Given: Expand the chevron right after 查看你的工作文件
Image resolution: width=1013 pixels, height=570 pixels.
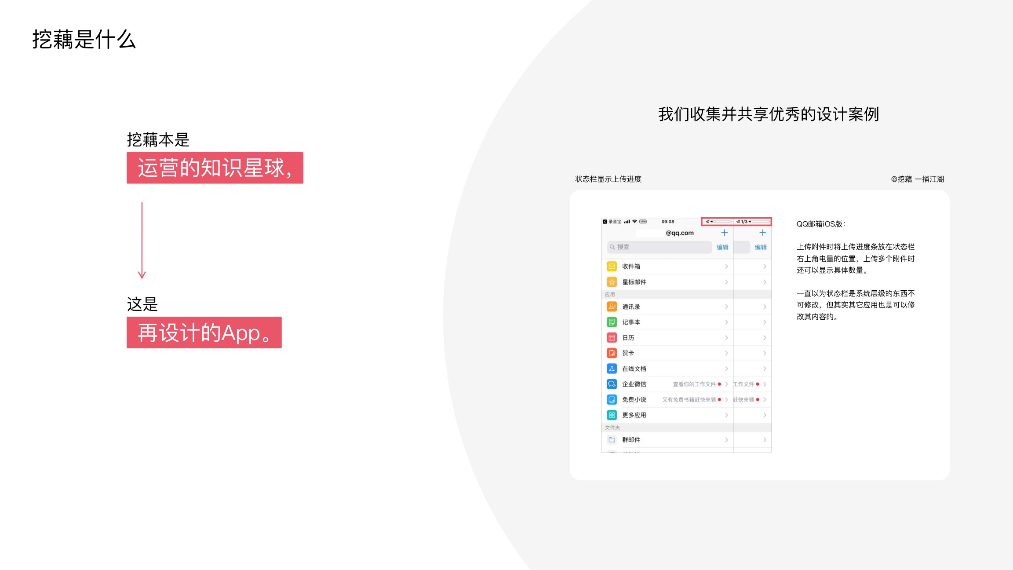Looking at the screenshot, I should coord(726,384).
